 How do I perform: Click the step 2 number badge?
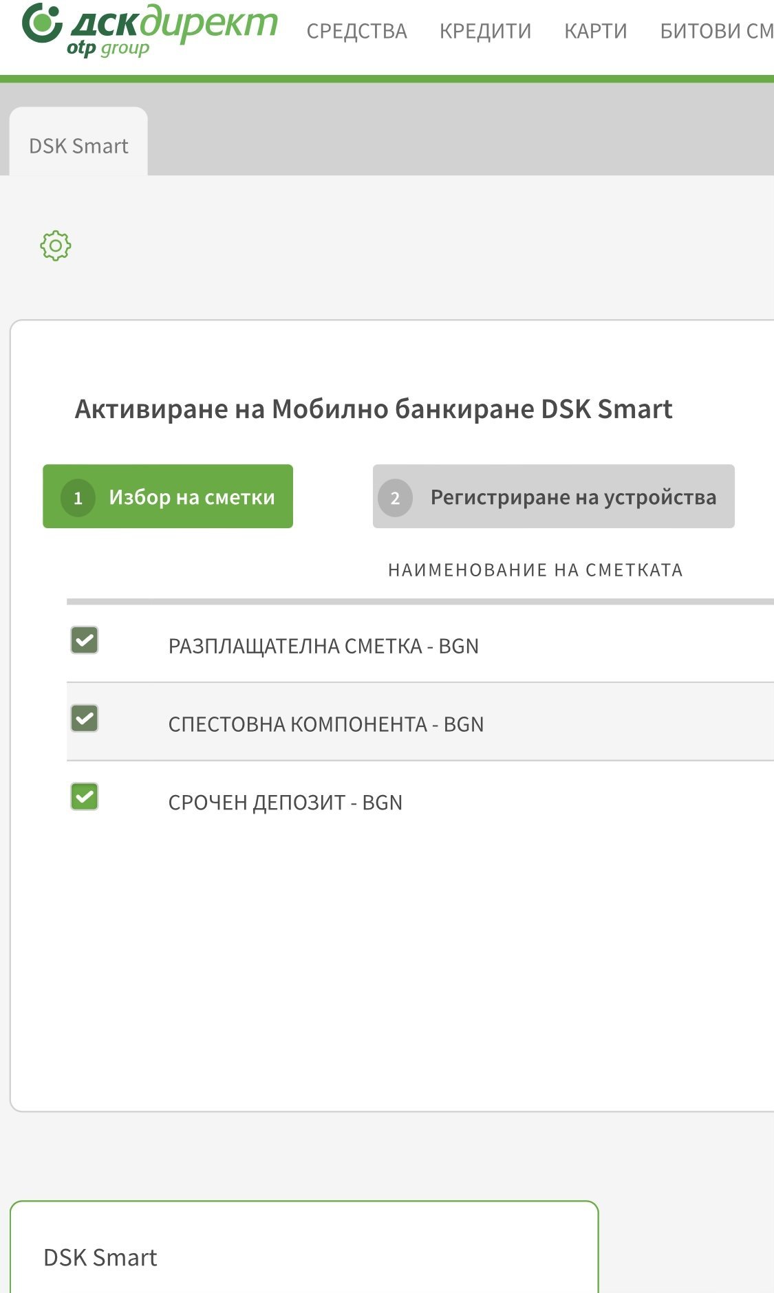tap(395, 497)
